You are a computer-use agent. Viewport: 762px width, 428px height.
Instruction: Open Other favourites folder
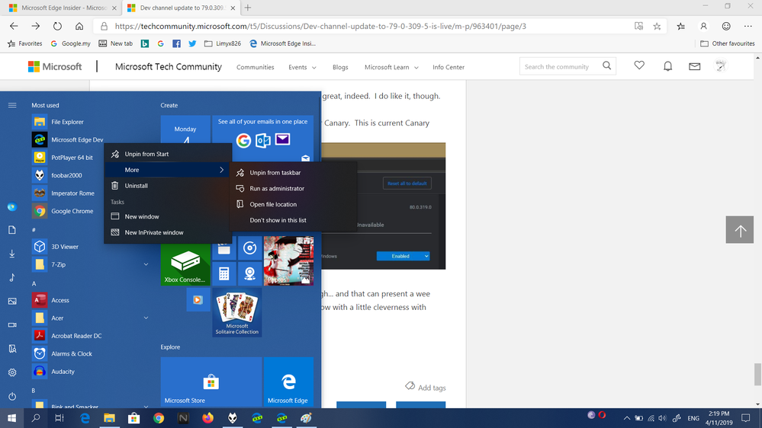click(728, 43)
